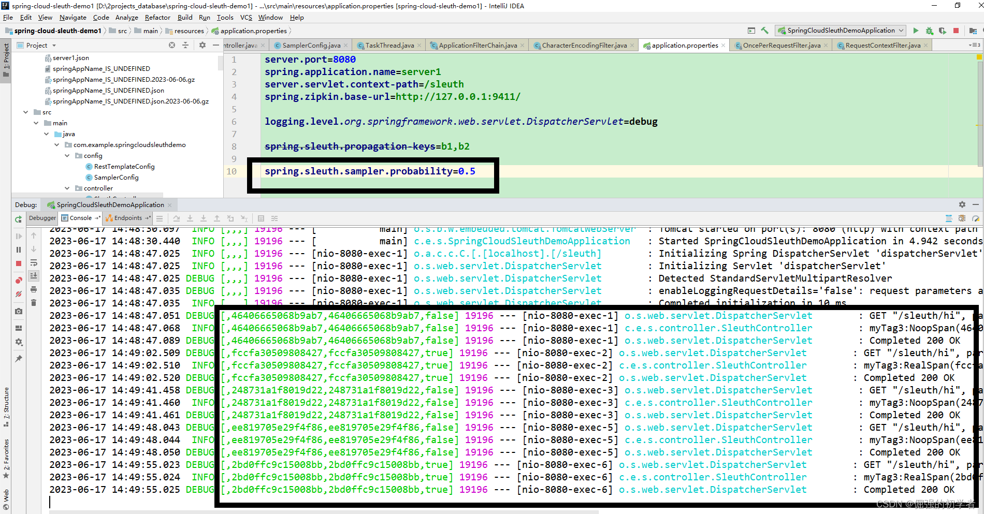Viewport: 984px width, 514px height.
Task: Click console up arrow for previous stack trace
Action: [x=34, y=236]
